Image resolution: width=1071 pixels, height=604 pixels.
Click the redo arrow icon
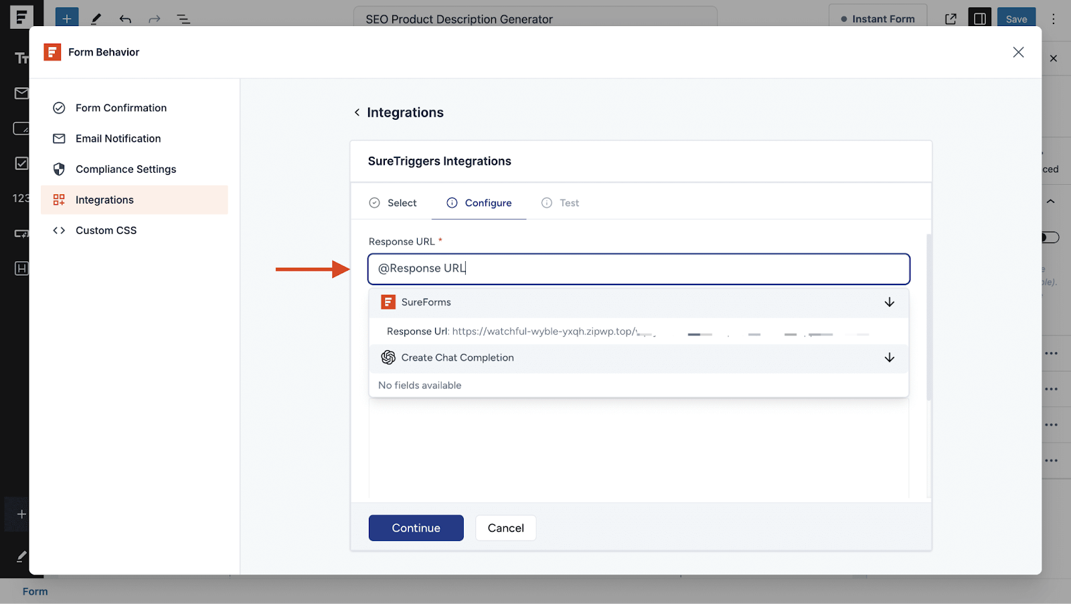click(154, 18)
